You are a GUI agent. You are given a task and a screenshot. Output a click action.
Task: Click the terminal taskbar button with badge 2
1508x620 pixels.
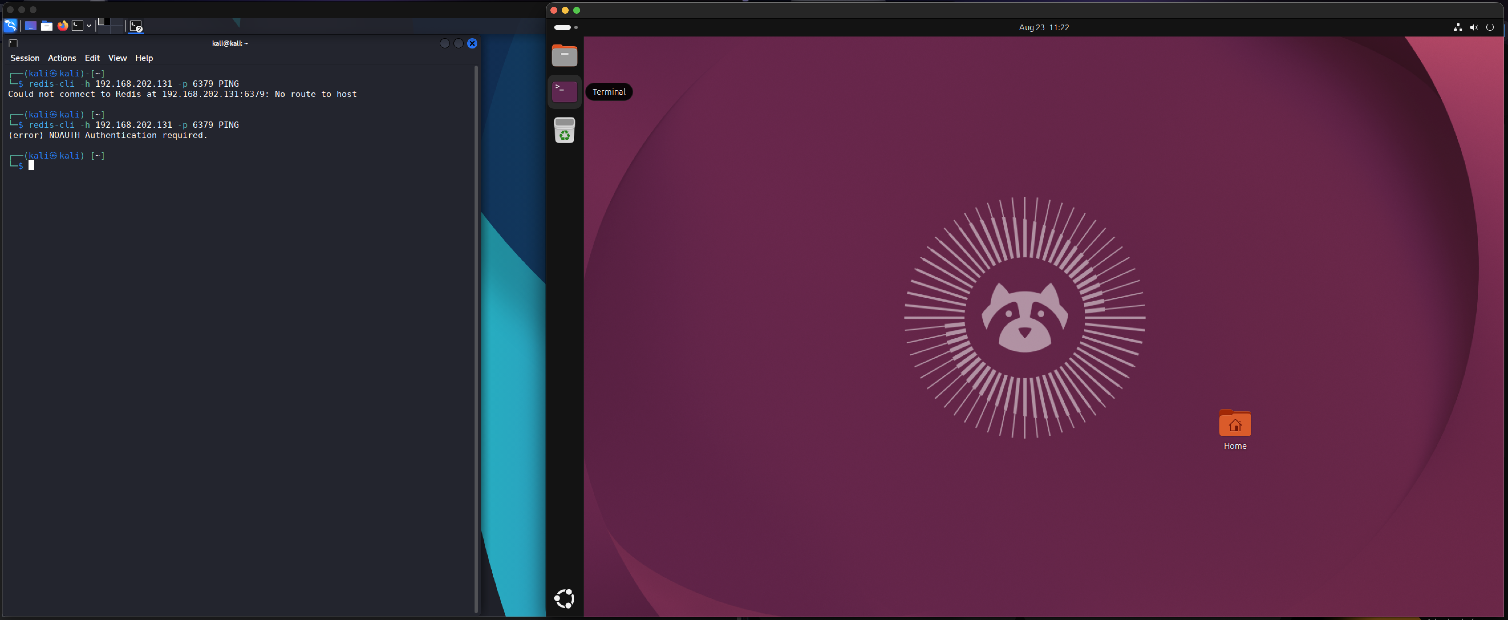coord(136,26)
